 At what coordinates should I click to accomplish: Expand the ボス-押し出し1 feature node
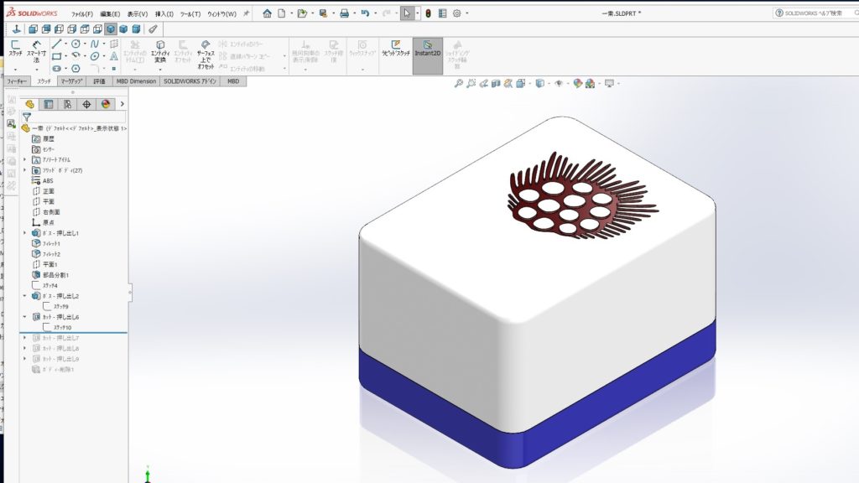click(25, 233)
